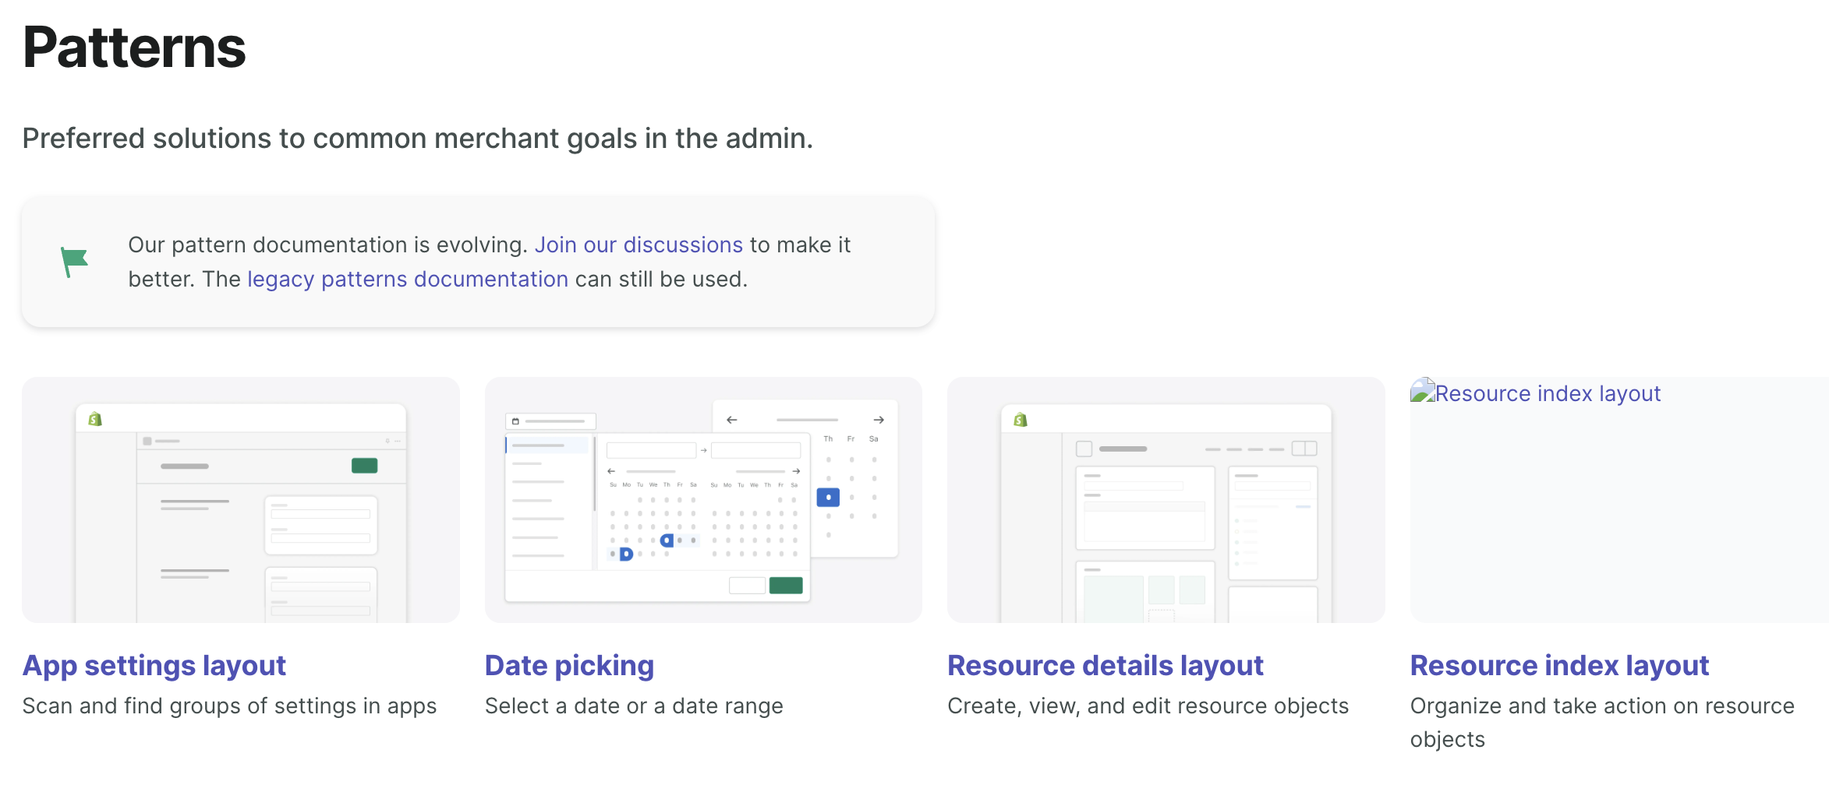Click a green radio bullet in Resource details list
Viewport: 1829px width, 785px height.
pos(1236,521)
